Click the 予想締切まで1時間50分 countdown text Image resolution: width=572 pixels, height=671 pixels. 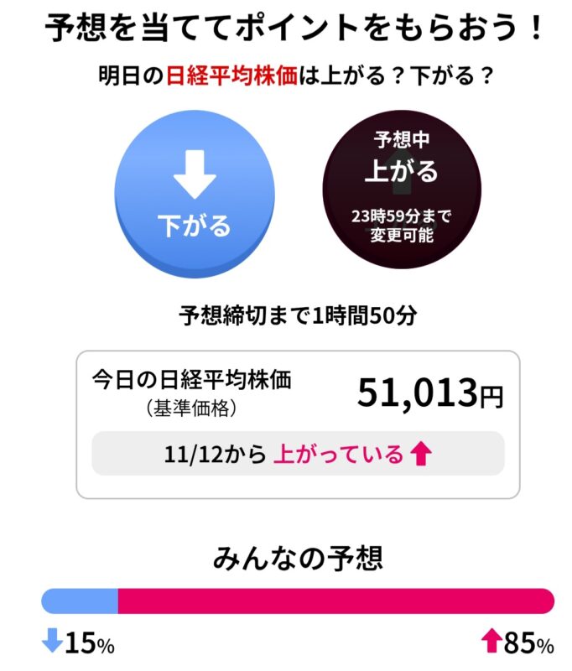tap(286, 316)
